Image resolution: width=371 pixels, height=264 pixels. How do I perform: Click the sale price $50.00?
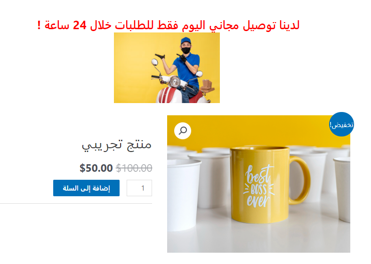tap(96, 168)
